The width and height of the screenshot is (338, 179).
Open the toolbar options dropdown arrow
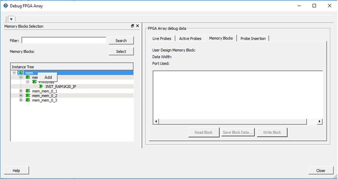coord(11,19)
